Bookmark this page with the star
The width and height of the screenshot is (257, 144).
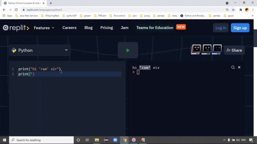tap(233, 10)
